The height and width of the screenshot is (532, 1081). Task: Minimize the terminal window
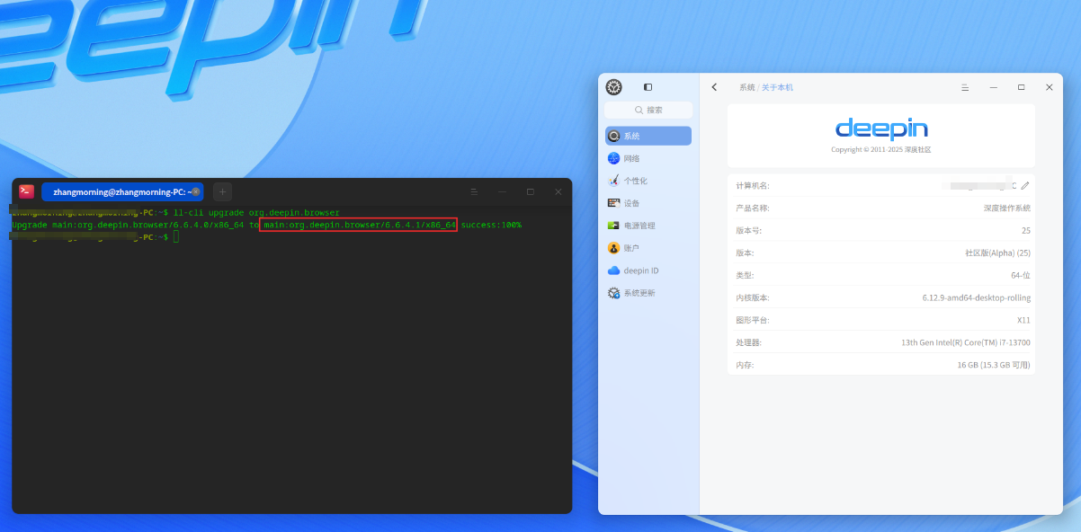point(502,191)
